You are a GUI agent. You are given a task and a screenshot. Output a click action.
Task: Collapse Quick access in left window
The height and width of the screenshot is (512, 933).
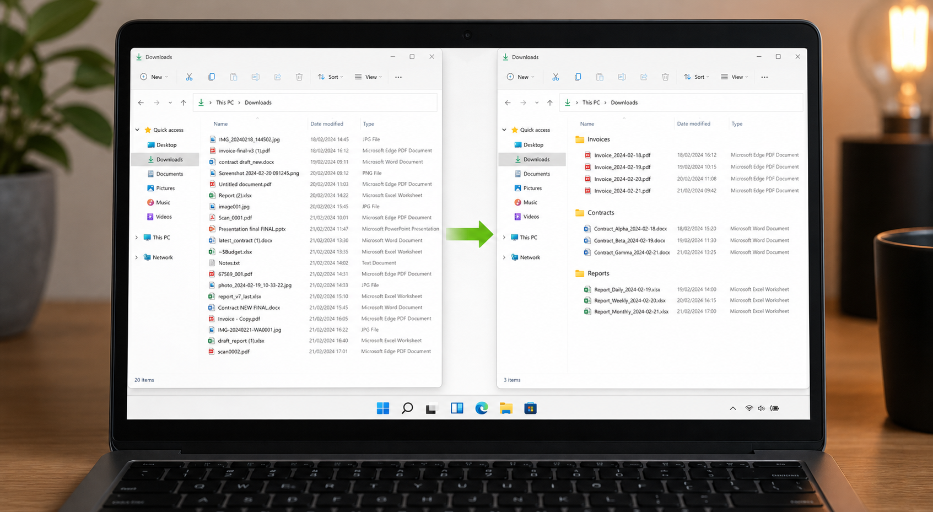pyautogui.click(x=137, y=130)
